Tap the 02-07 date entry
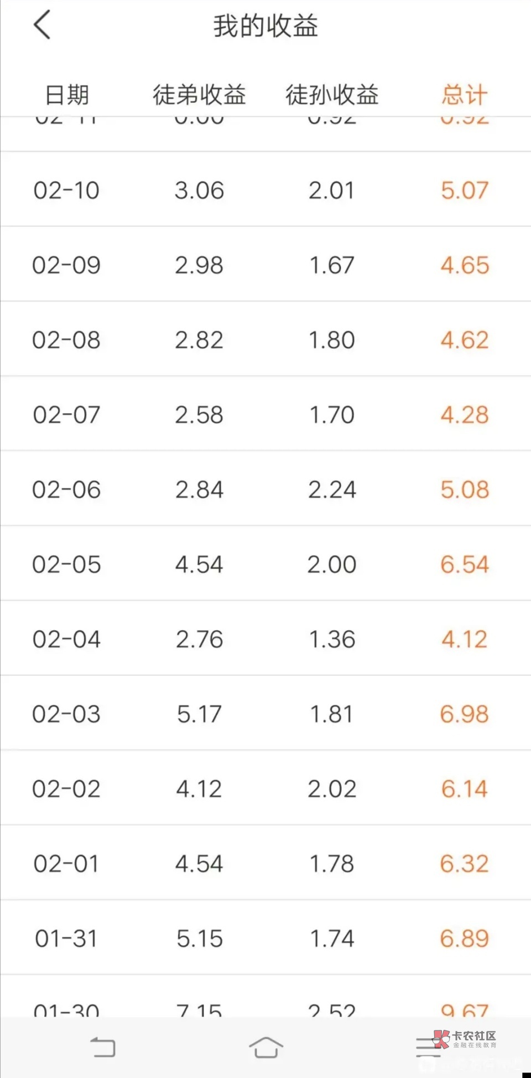This screenshot has height=1078, width=531. point(66,415)
